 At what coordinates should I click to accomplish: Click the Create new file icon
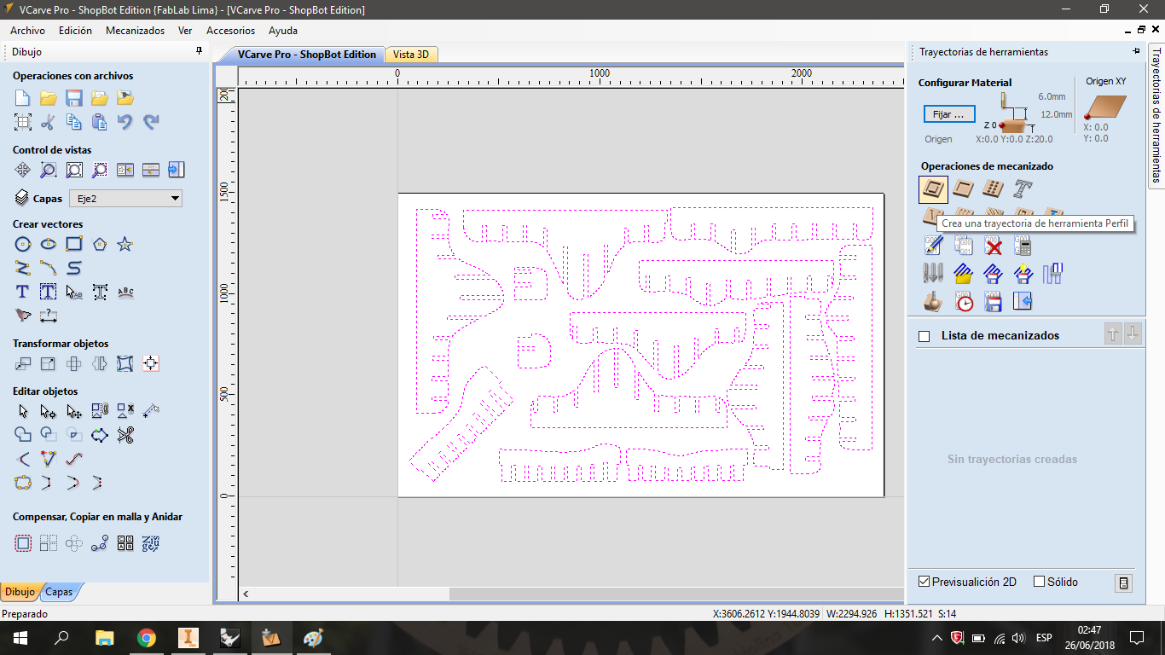coord(23,98)
